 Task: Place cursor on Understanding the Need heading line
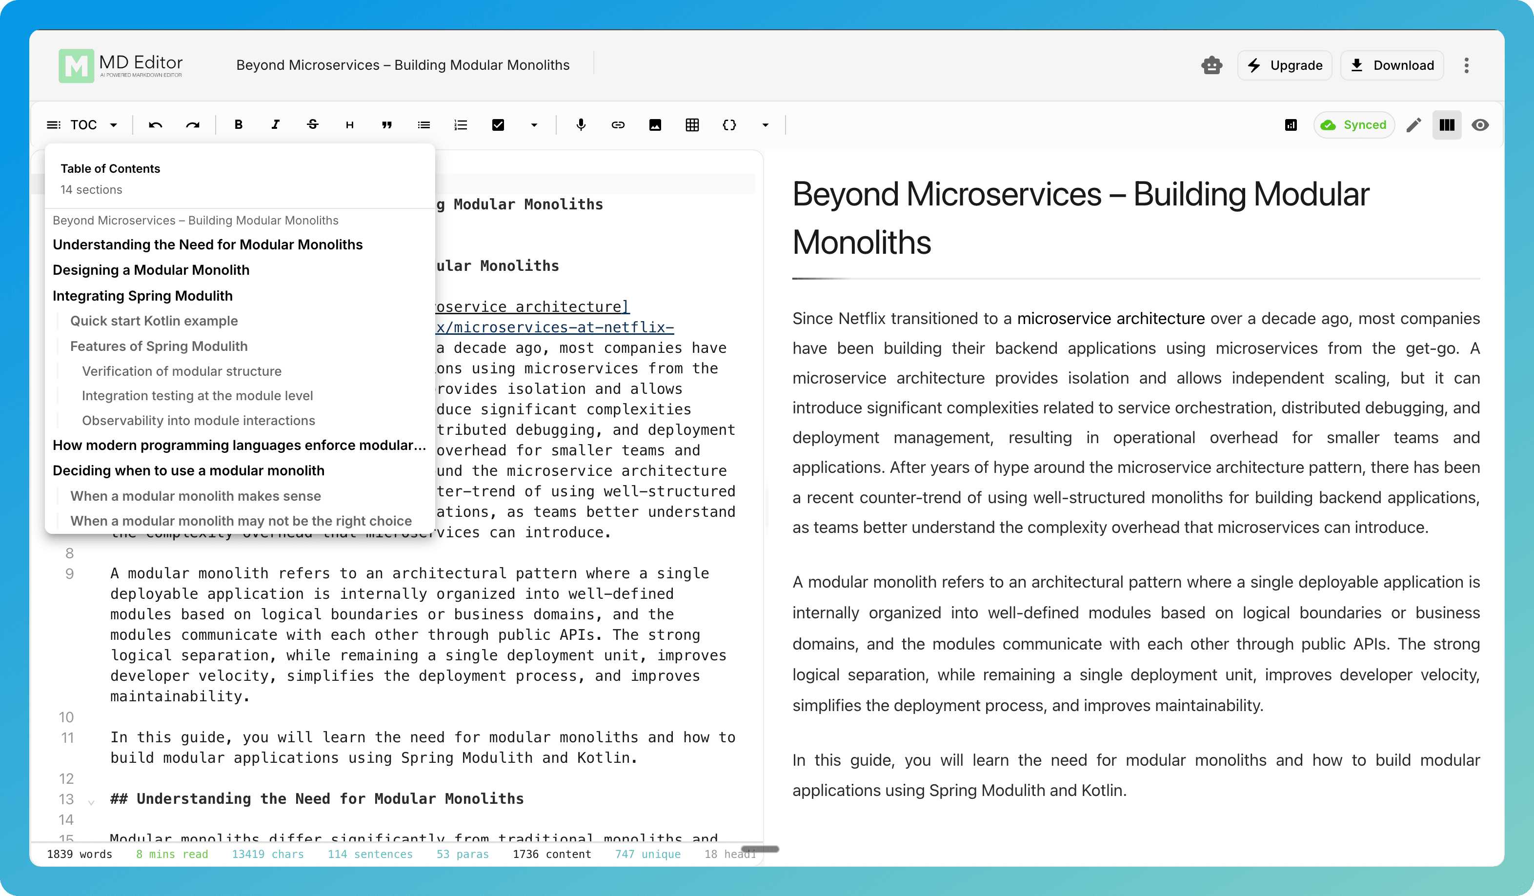[x=317, y=799]
